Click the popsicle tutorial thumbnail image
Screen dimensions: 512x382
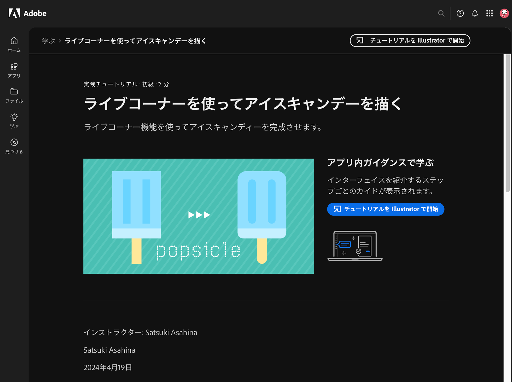point(199,216)
